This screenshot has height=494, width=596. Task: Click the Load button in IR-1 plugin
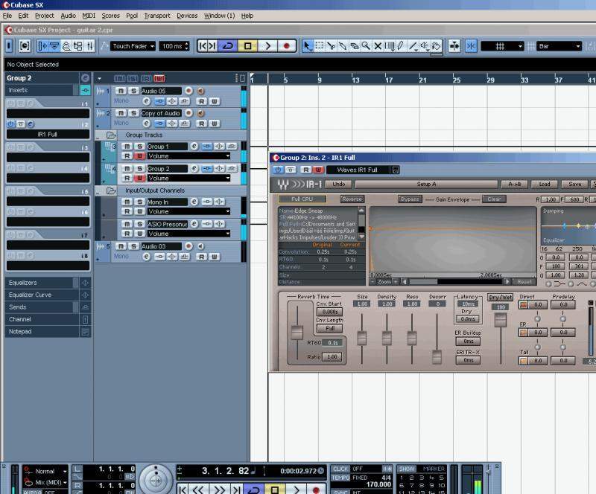[545, 184]
